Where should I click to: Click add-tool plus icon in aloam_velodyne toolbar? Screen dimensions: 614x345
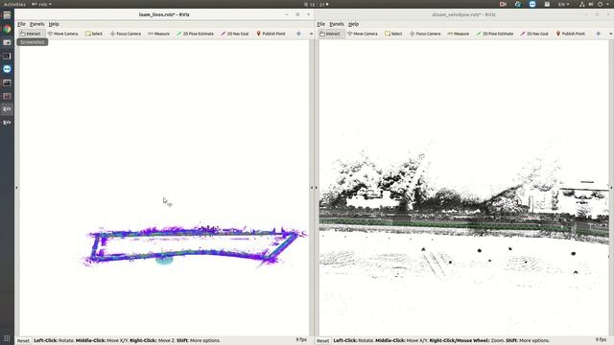(x=599, y=34)
